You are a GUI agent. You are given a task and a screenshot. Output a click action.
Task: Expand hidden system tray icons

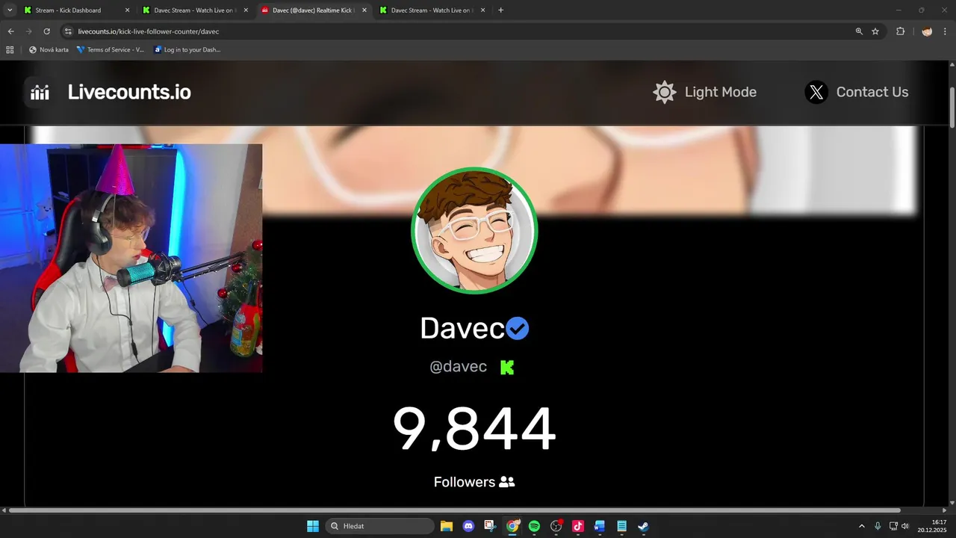861,526
